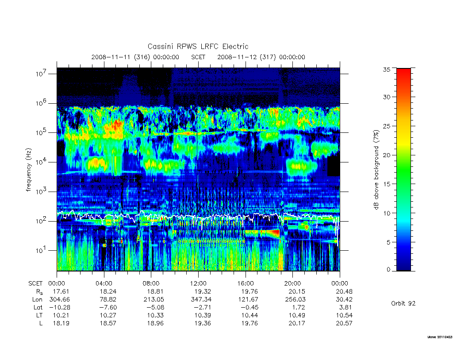Click the Lon value "347.34"
Screen dimensions: 453x339
pos(201,299)
